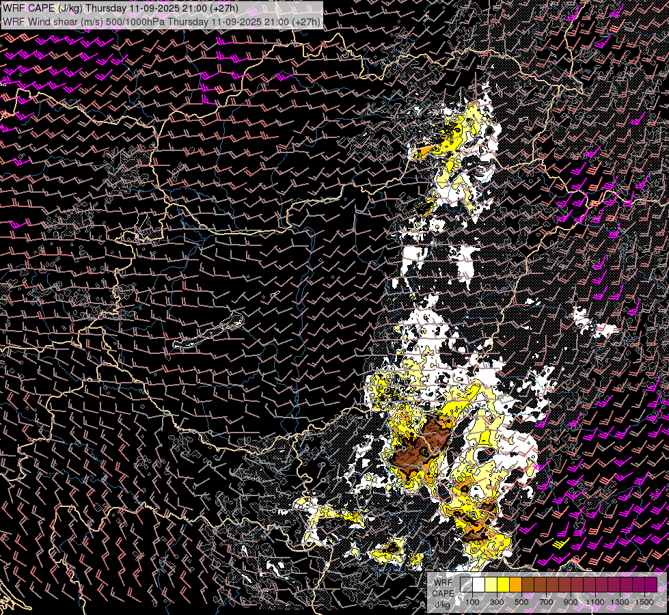Viewport: 669px width, 615px height.
Task: Select the white CAPE legend swatch
Action: pyautogui.click(x=479, y=584)
